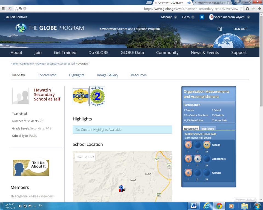Click the SCRC Phase One badge
The height and width of the screenshot is (210, 263).
81,96
